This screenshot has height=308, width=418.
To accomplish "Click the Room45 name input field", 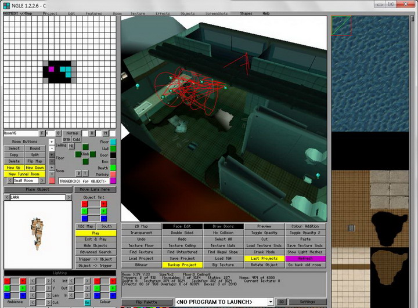I will tap(21, 133).
